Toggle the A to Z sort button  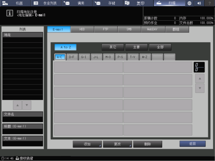[x=66, y=47]
